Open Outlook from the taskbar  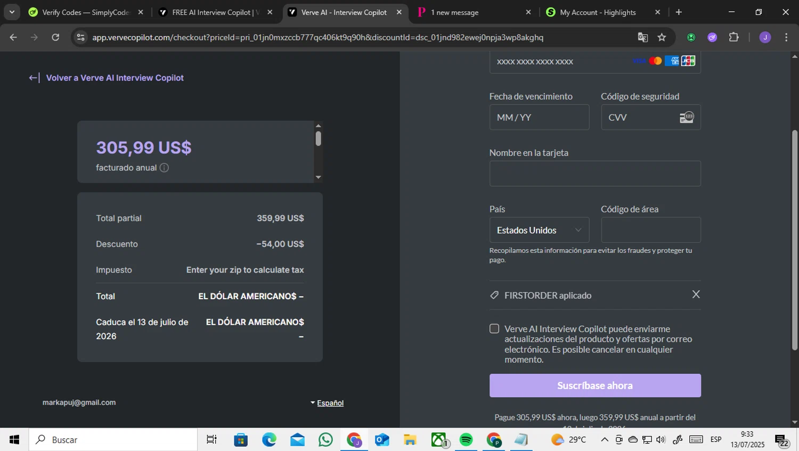[382, 440]
